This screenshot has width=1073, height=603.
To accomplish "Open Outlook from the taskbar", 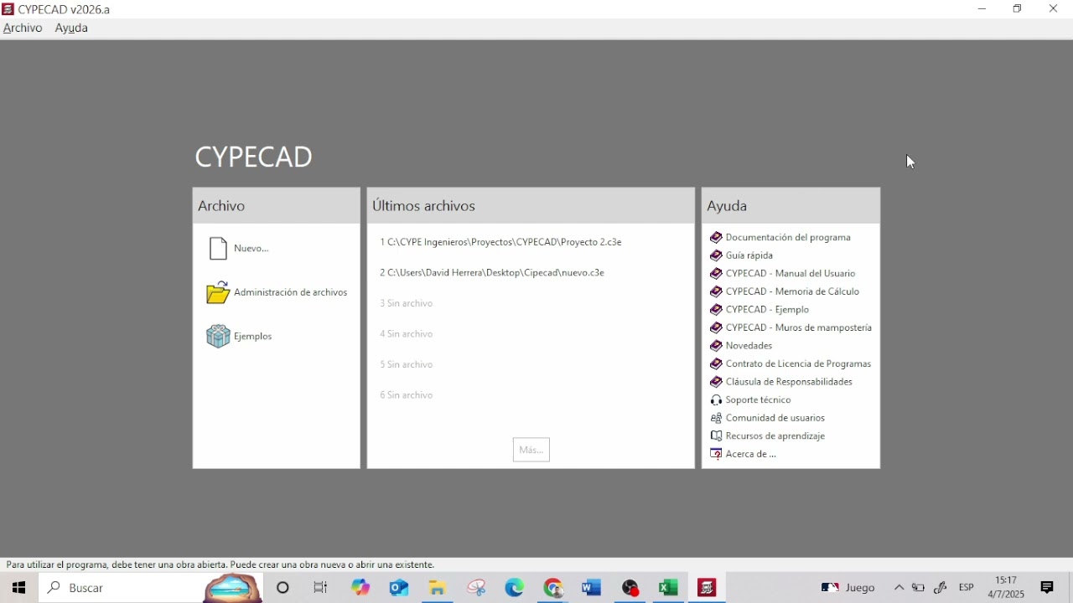I will tap(400, 589).
